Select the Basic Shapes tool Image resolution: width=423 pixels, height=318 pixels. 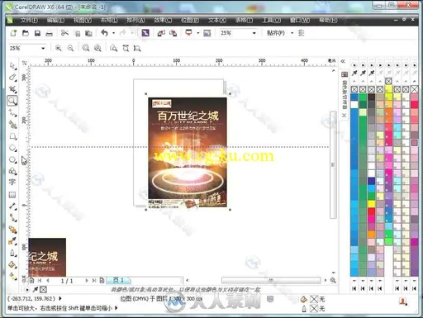tap(12, 171)
